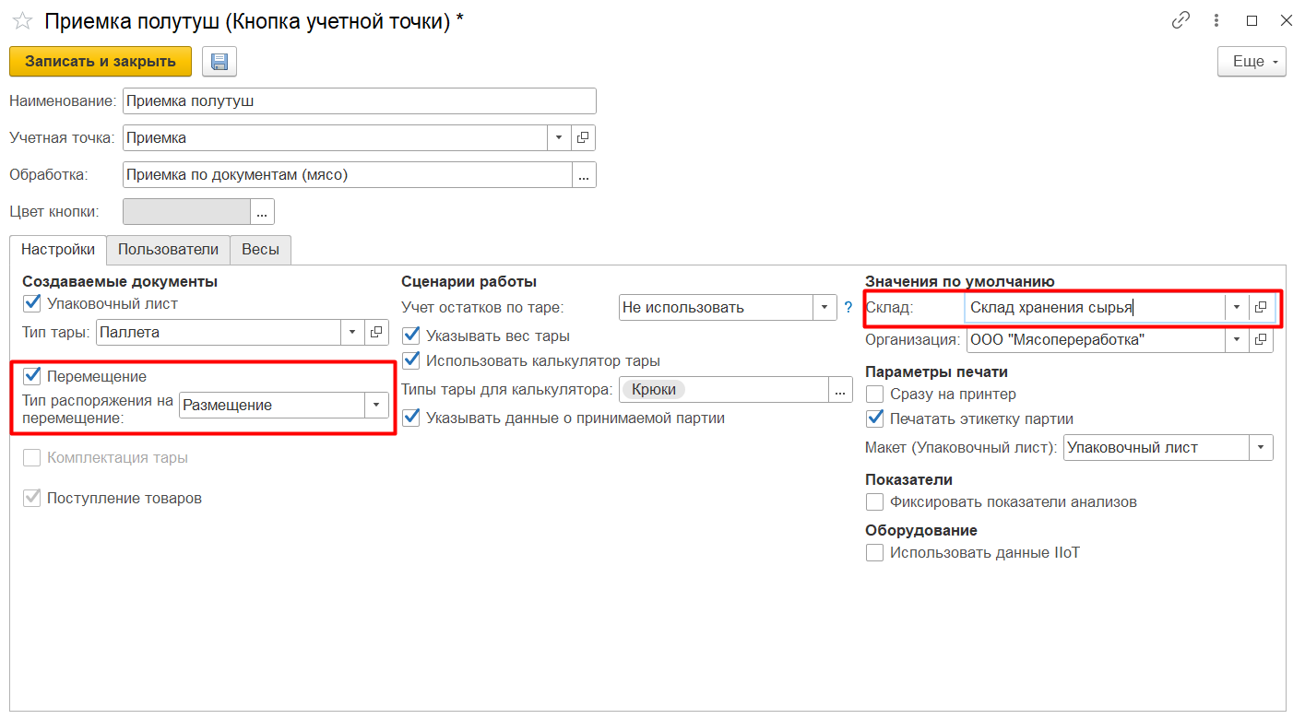Image resolution: width=1305 pixels, height=719 pixels.
Task: Enable Использовать данные IIoT checkbox
Action: click(875, 553)
